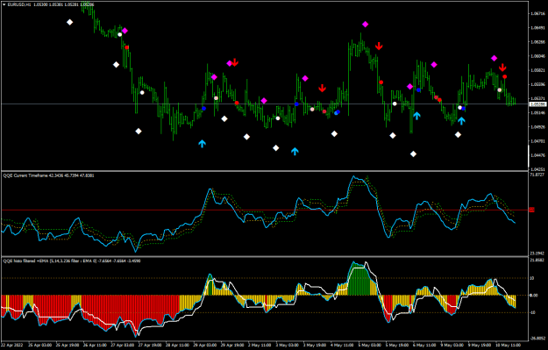Select the lowest white diamond on the chart

pyautogui.click(x=413, y=154)
